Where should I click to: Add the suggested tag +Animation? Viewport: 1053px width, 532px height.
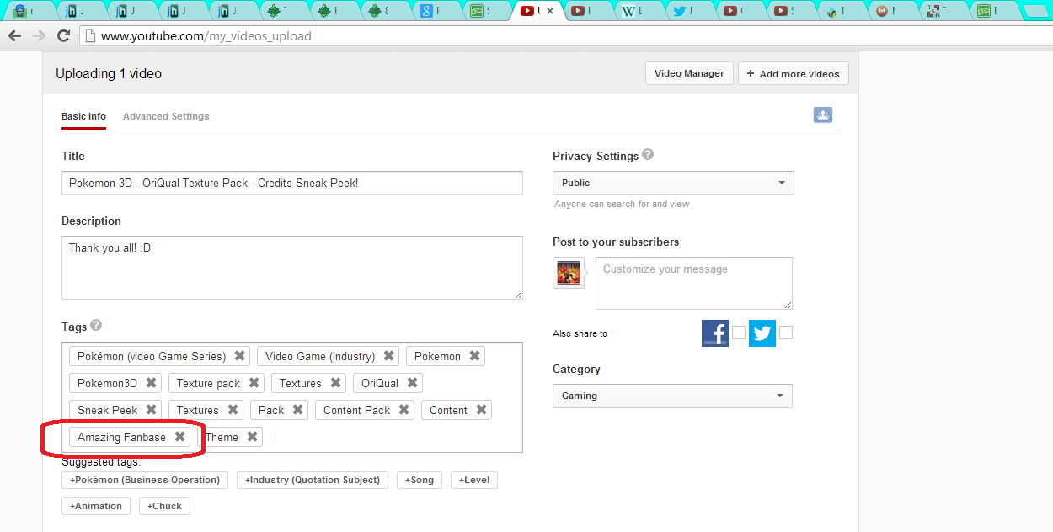pyautogui.click(x=96, y=506)
